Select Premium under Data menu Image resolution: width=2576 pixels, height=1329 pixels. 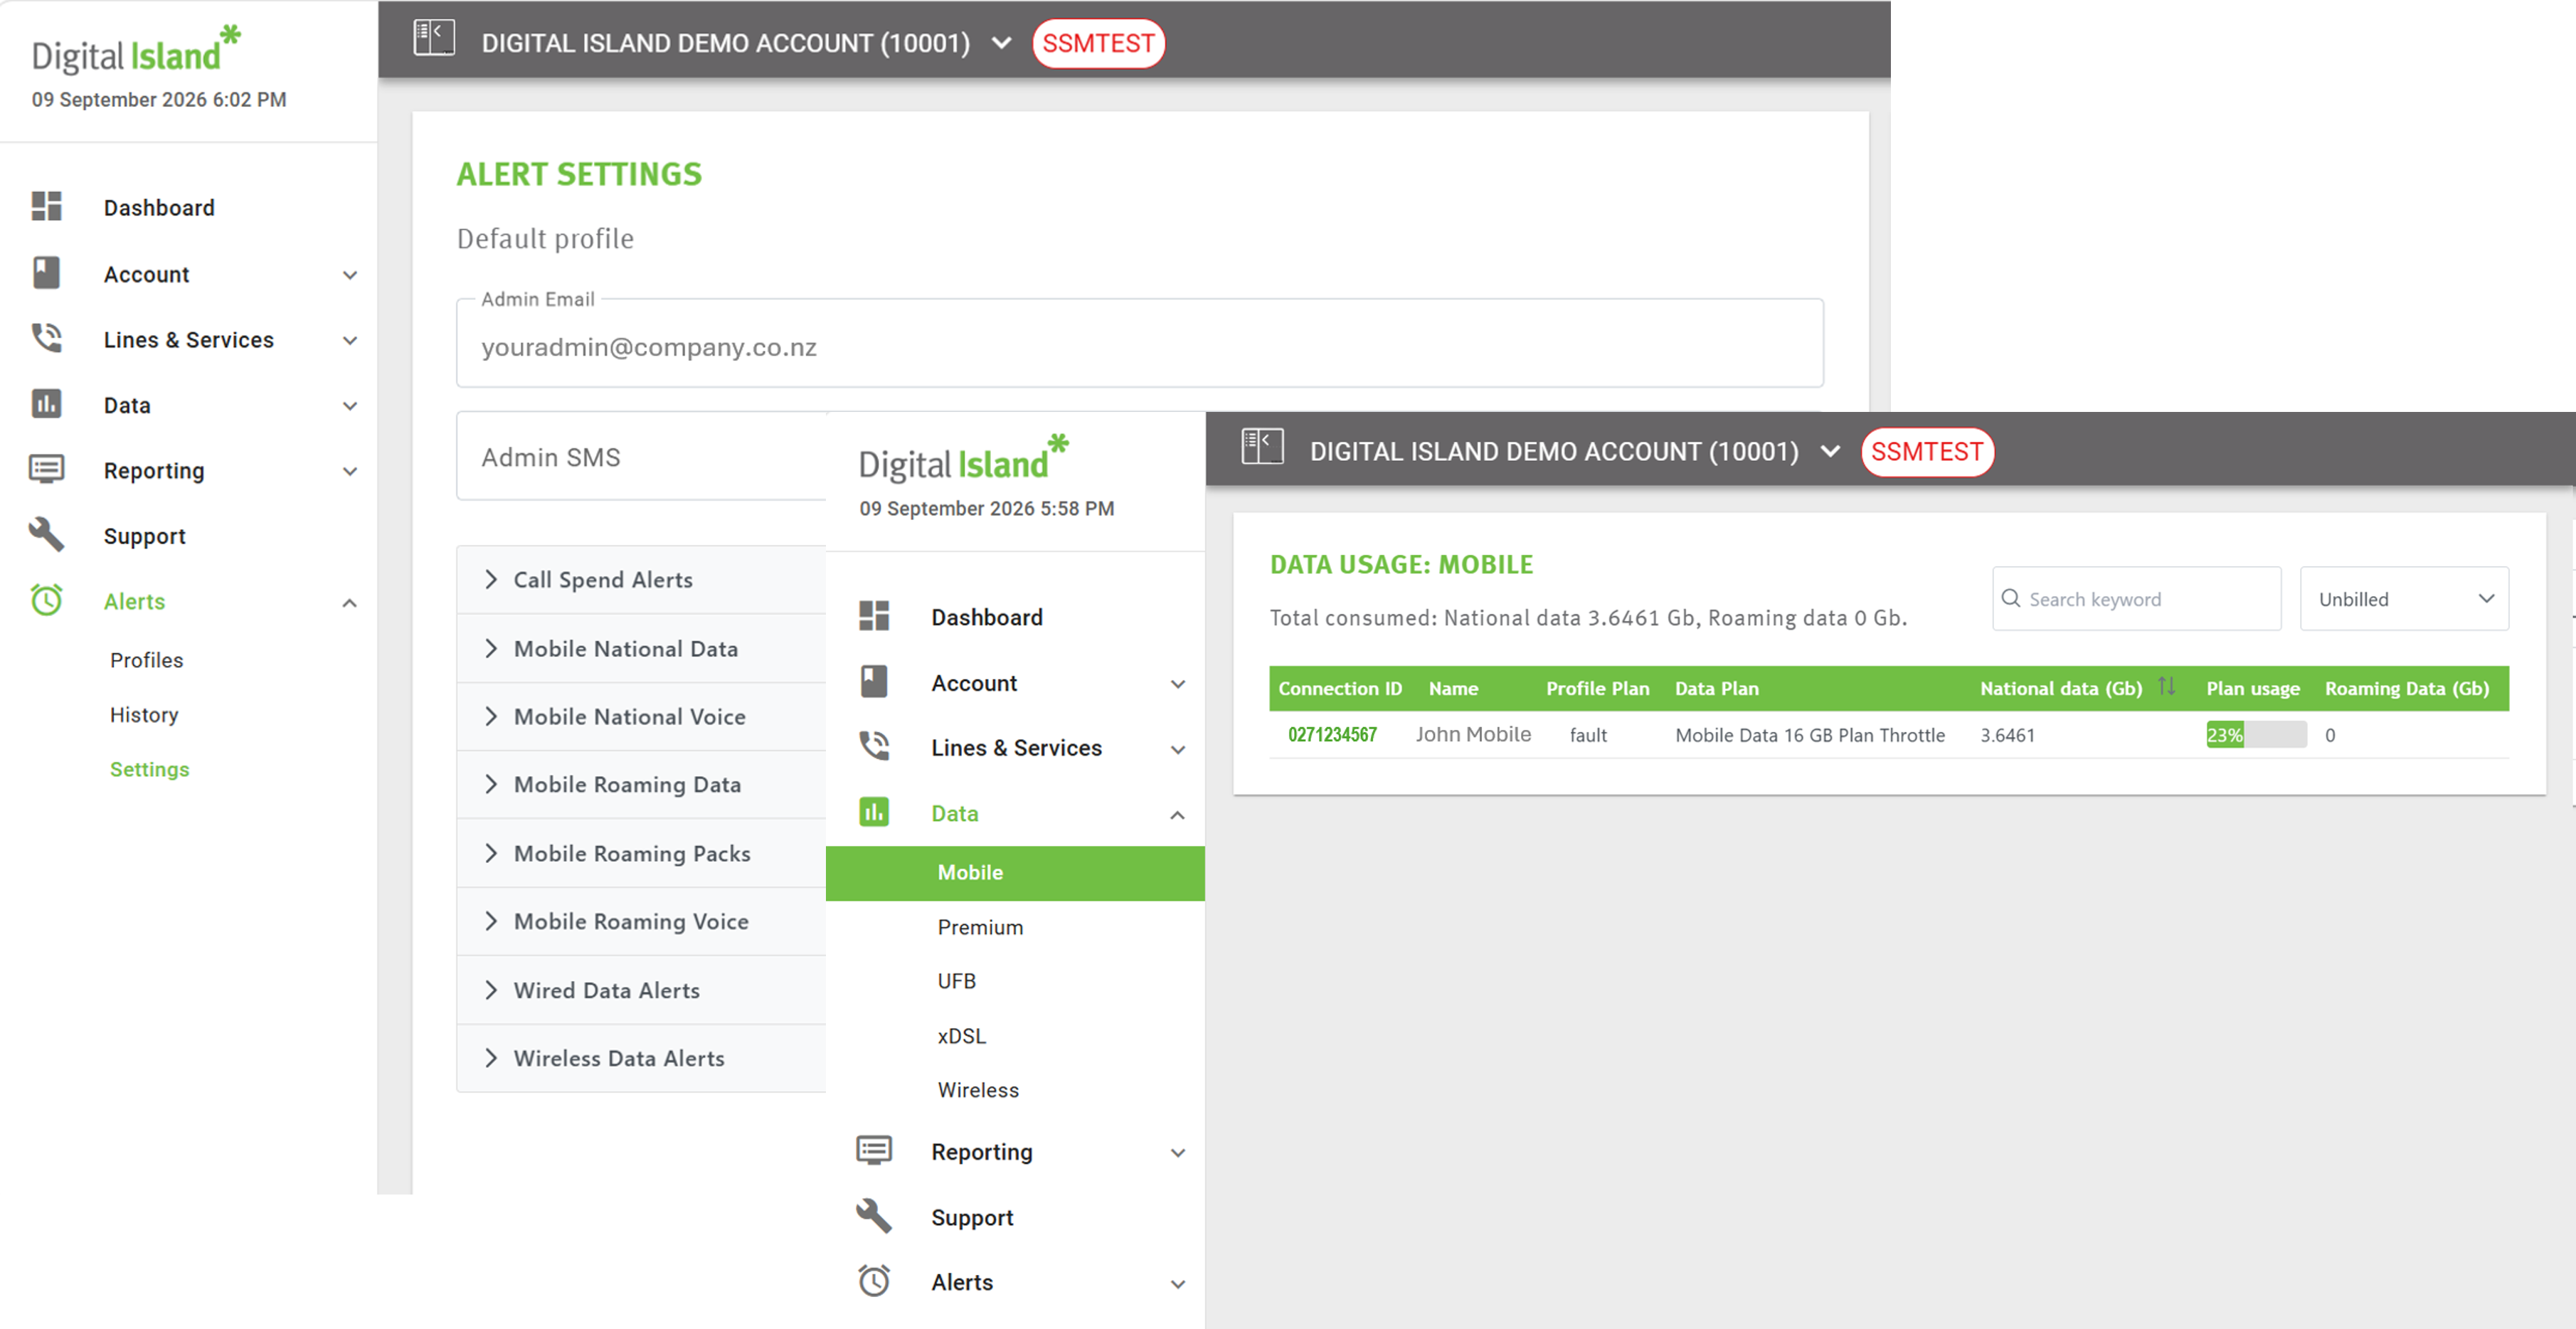tap(980, 927)
